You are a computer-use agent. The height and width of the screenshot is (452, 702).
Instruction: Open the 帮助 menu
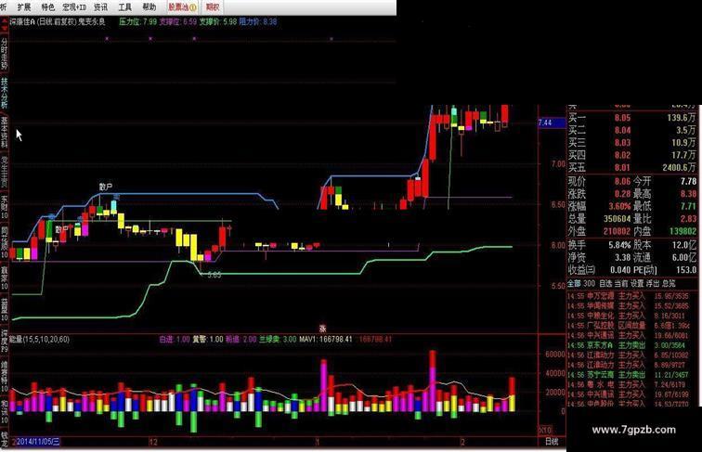(x=149, y=7)
